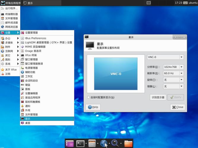Open 辅助功能 accessibility entry

[x=47, y=72]
